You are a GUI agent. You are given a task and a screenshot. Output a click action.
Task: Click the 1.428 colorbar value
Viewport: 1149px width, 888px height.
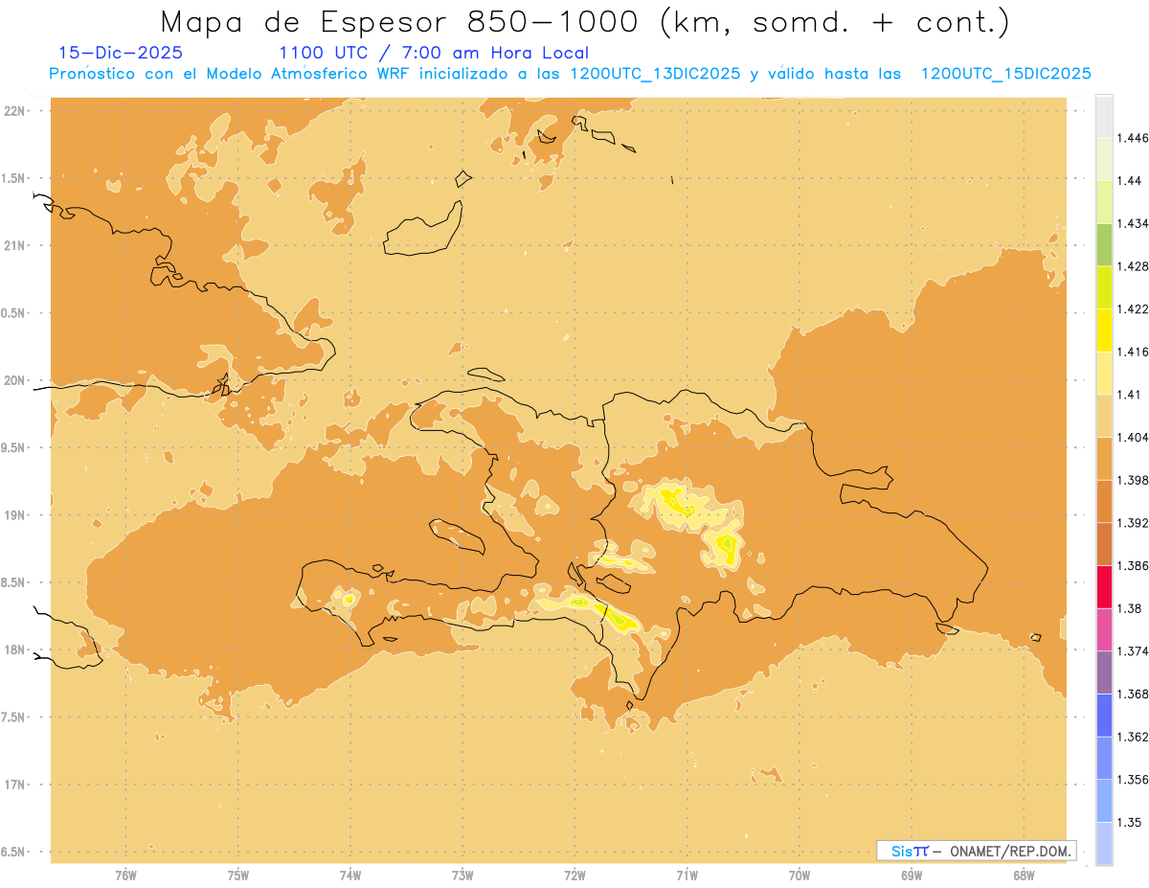(x=1132, y=266)
